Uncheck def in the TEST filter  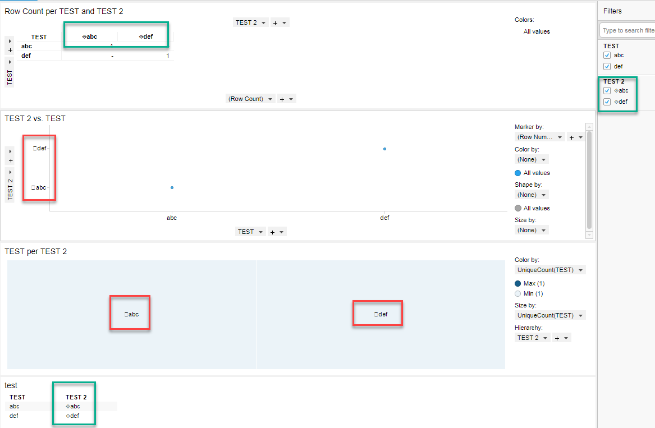(x=607, y=66)
